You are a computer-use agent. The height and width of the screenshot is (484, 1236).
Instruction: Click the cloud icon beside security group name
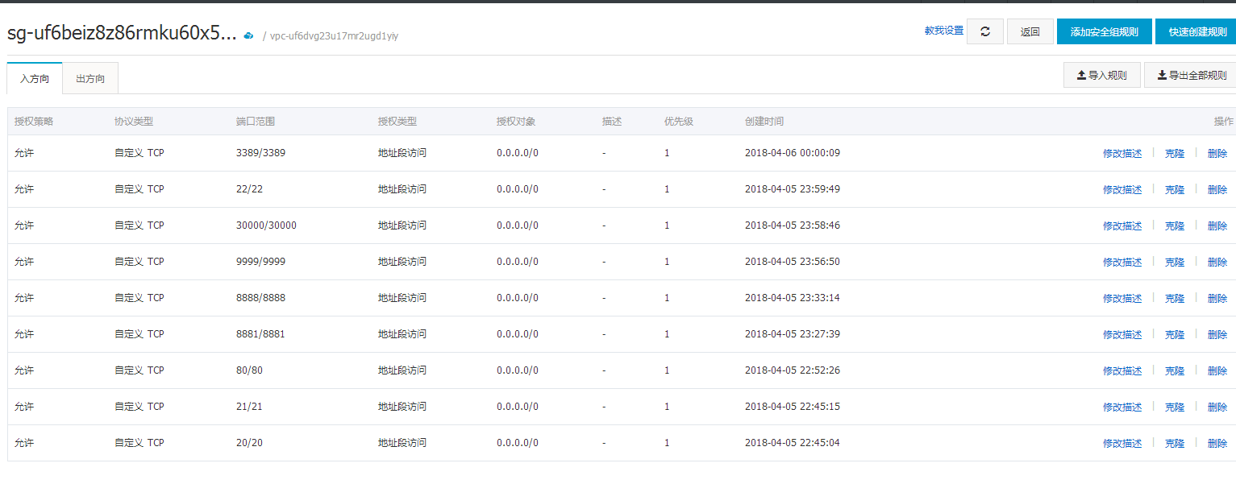click(x=249, y=35)
